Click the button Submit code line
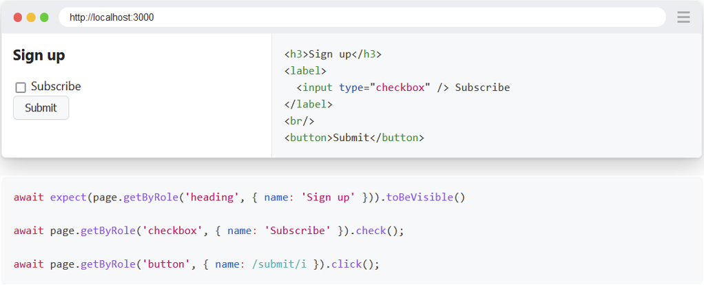704x285 pixels. (x=354, y=138)
